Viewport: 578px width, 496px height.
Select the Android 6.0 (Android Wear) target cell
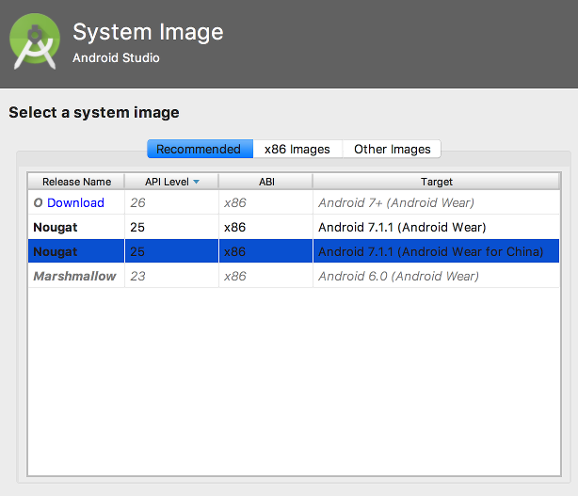[437, 276]
